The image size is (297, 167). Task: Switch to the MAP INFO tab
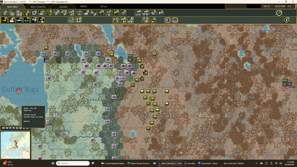coord(12,7)
